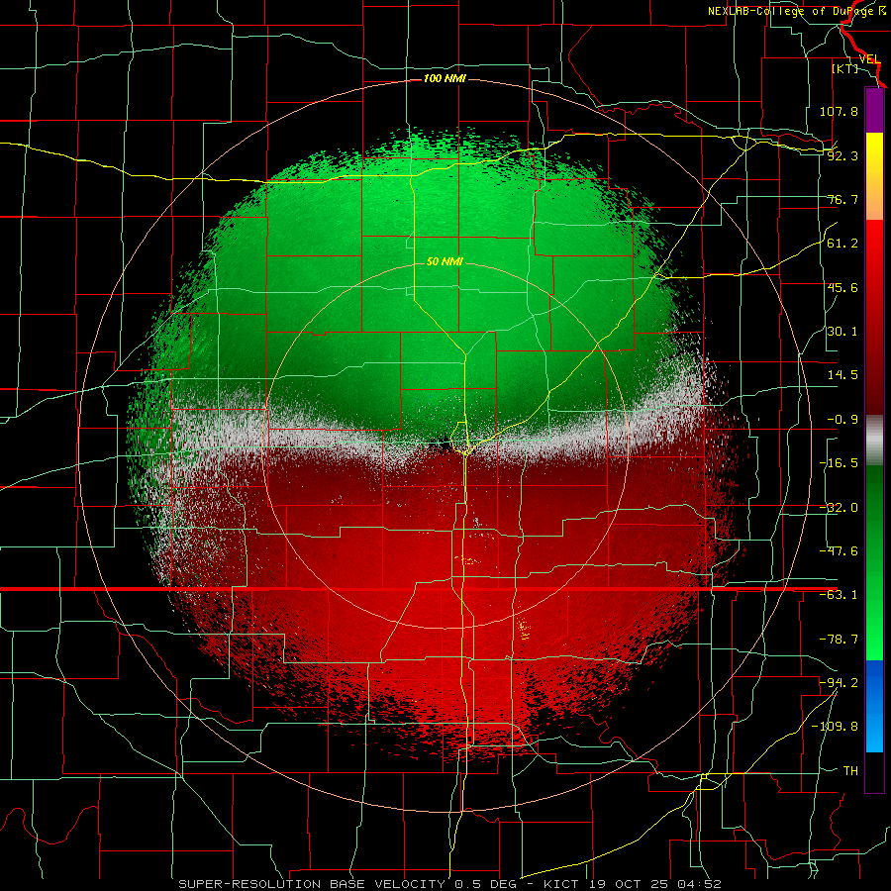Click the TH label on the legend

pyautogui.click(x=850, y=770)
